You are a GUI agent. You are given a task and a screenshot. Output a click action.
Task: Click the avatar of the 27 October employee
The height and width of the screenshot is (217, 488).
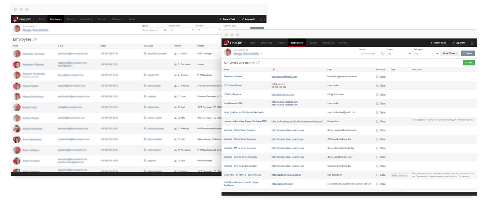17,75
